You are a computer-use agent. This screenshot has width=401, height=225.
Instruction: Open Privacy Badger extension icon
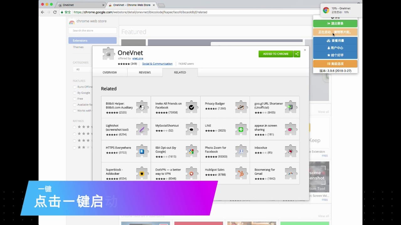[241, 107]
